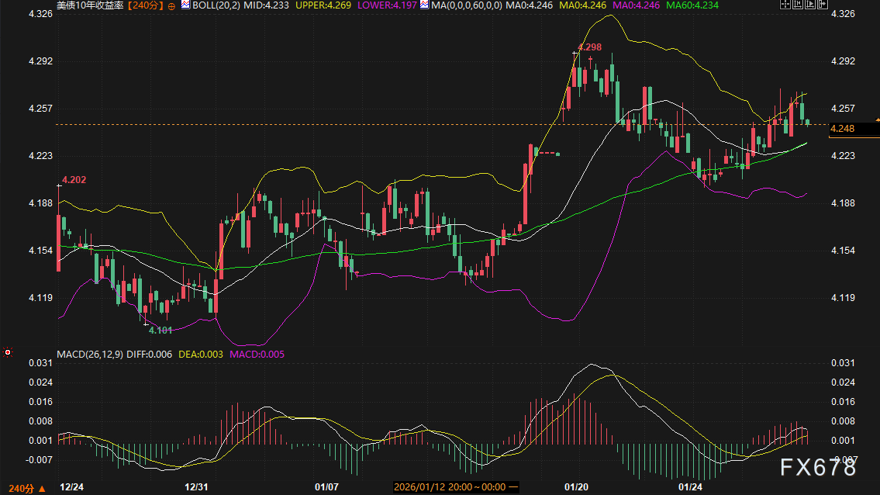Click the red sun icon left of MACD
Viewport: 880px width, 495px height.
[8, 352]
